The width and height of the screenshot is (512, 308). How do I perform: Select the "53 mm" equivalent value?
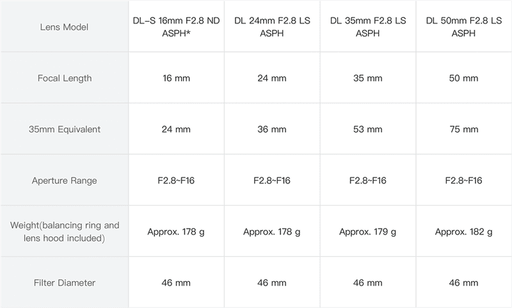click(368, 129)
